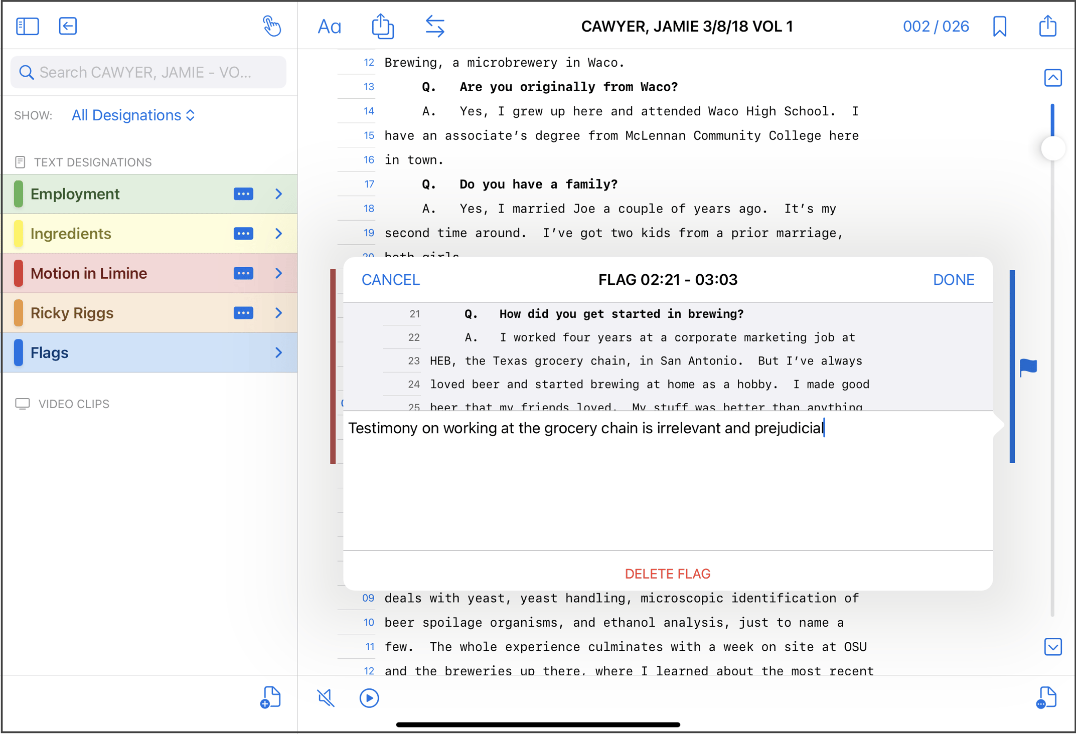Mute the transcript audio playback

coord(325,697)
